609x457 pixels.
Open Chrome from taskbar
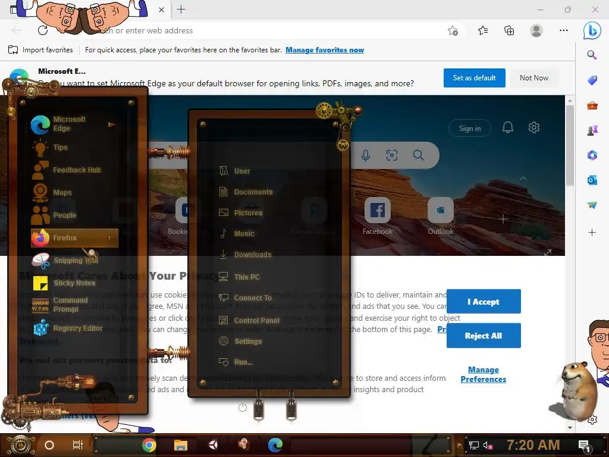click(149, 445)
